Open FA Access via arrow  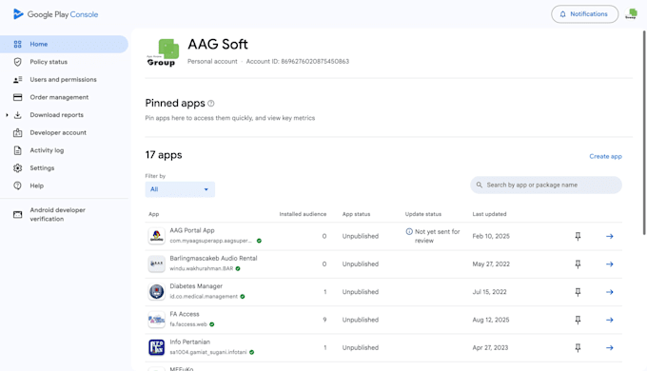(610, 320)
